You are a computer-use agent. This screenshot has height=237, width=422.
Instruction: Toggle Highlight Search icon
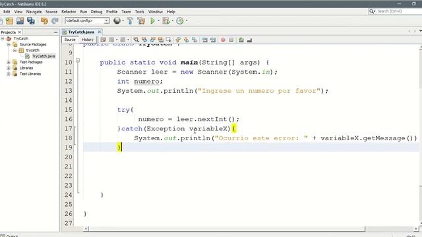point(161,40)
